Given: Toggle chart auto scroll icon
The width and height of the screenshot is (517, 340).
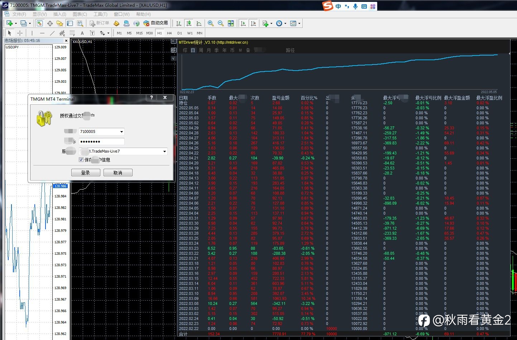Looking at the screenshot, I should [x=243, y=23].
